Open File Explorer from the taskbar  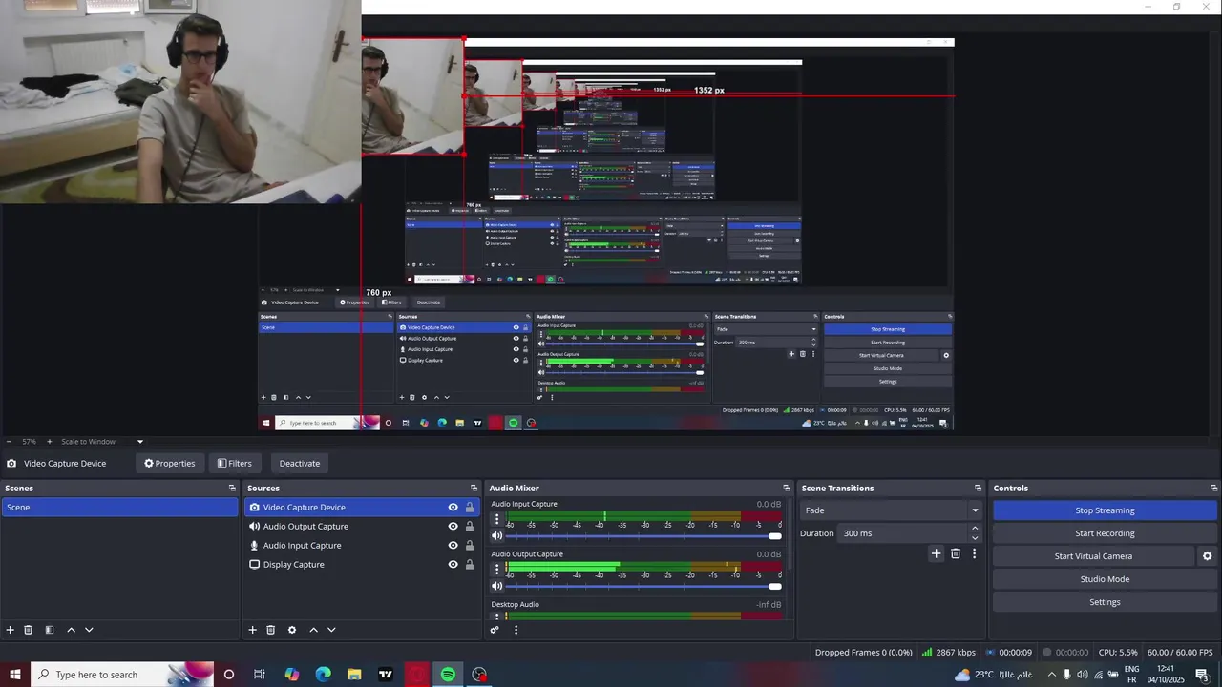click(x=354, y=675)
